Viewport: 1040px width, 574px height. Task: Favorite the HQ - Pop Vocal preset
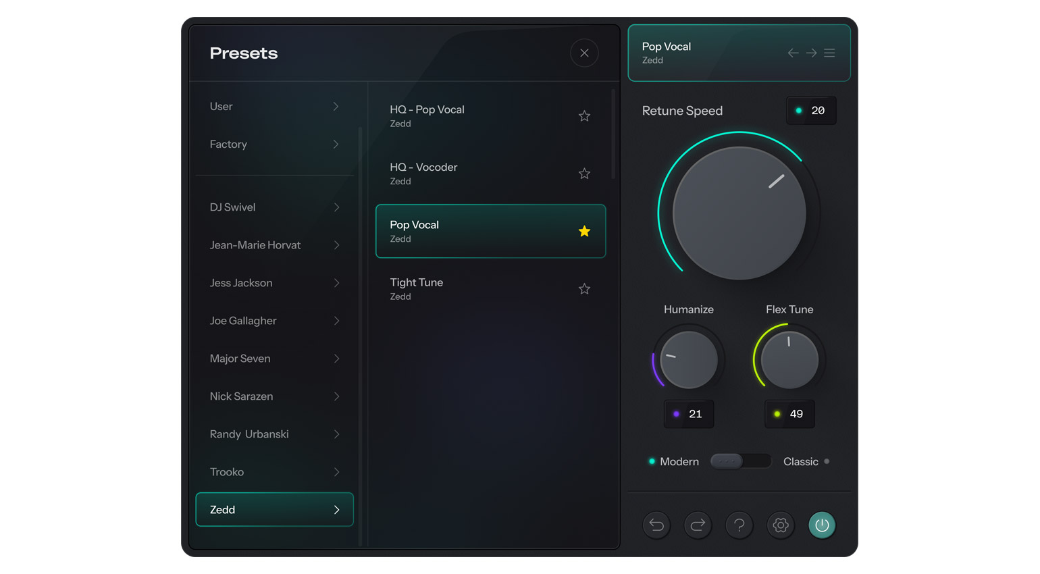click(584, 116)
